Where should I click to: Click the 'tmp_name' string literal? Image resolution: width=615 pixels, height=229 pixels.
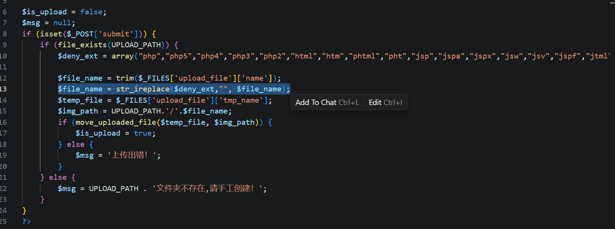tap(241, 100)
